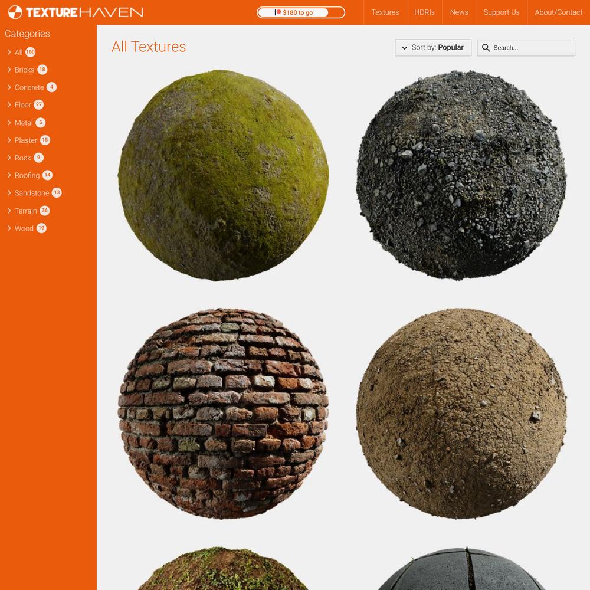
Task: Expand chevron beside All category
Action: point(9,52)
